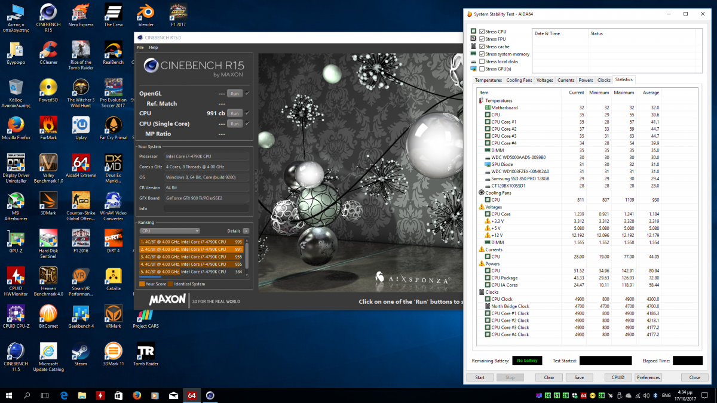717x403 pixels.
Task: Click the Average column header in Statistics
Action: (x=651, y=93)
